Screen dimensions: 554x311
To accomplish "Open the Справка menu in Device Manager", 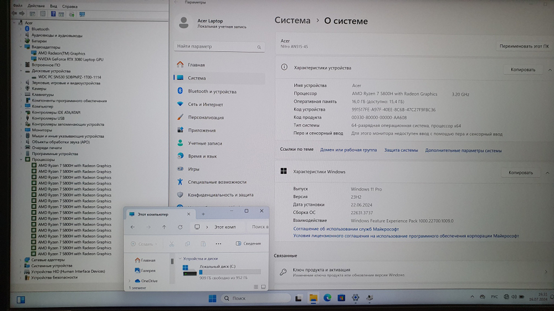I will coord(70,6).
